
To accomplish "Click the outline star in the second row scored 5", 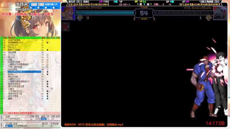I will (47, 67).
